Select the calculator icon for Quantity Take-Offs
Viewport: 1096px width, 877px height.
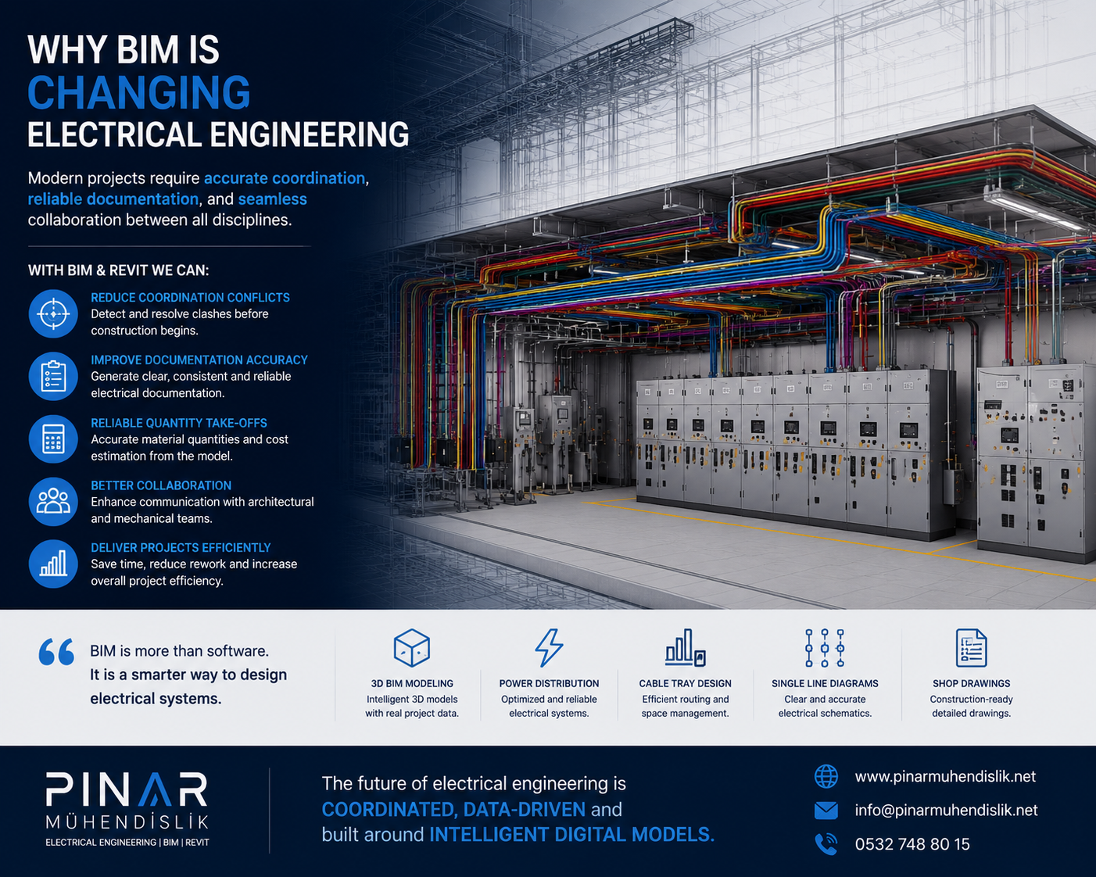coord(53,438)
